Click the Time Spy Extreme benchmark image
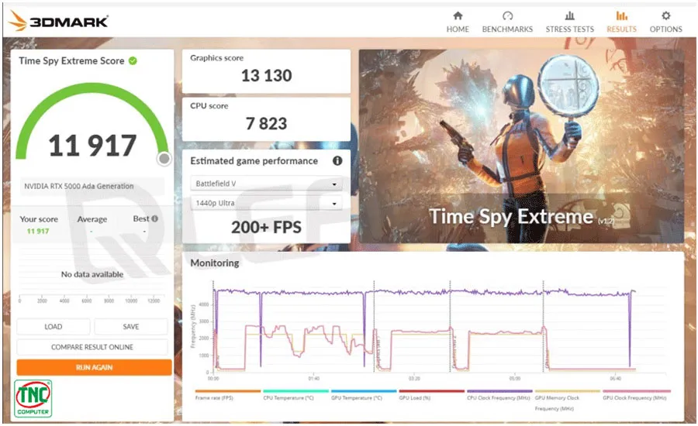The height and width of the screenshot is (426, 698). 521,146
